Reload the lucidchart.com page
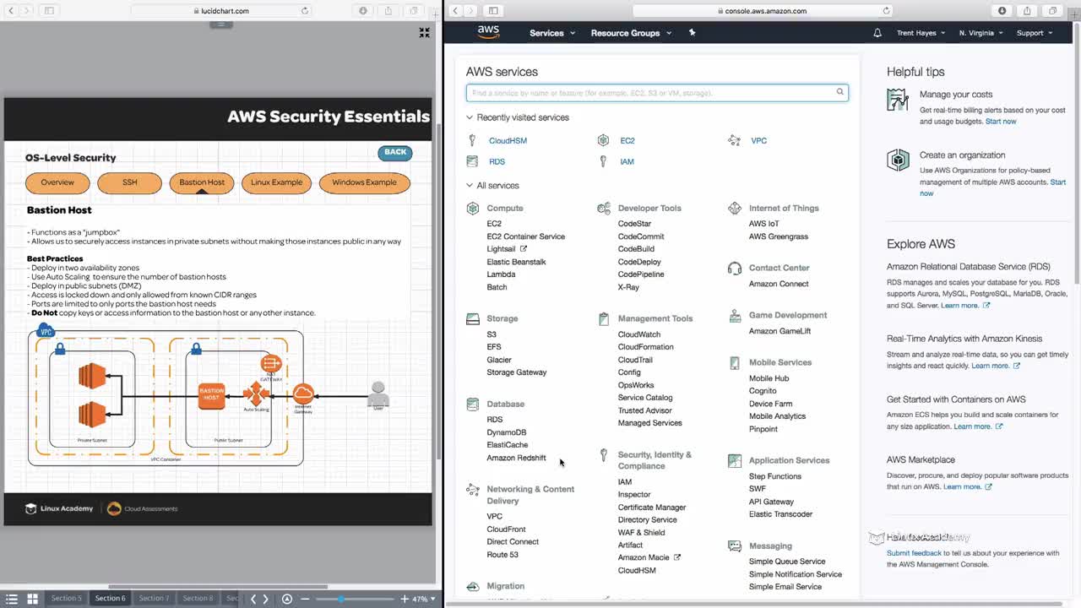The height and width of the screenshot is (608, 1081). (x=305, y=11)
